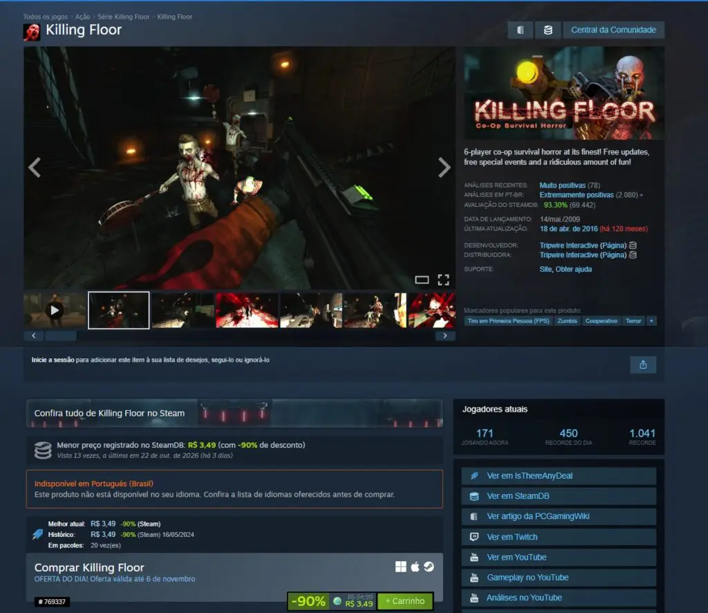Open the 'Todos os jogos' breadcrumb
The image size is (708, 613).
(x=46, y=17)
